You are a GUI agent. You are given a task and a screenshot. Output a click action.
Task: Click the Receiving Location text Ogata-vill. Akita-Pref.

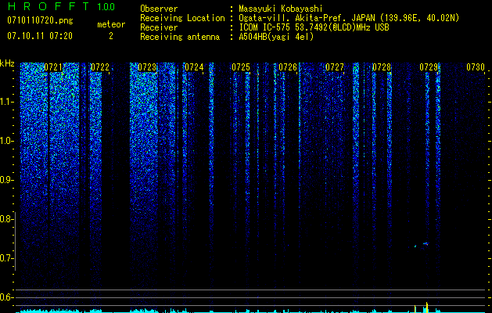point(293,18)
